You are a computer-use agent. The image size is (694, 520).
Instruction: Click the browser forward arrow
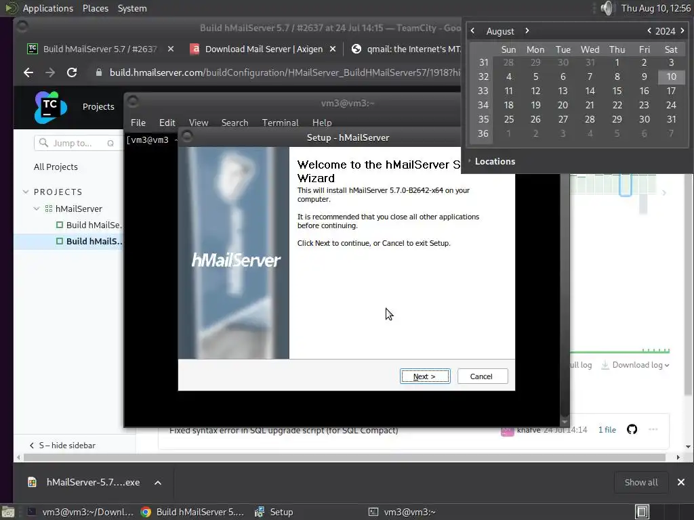50,72
